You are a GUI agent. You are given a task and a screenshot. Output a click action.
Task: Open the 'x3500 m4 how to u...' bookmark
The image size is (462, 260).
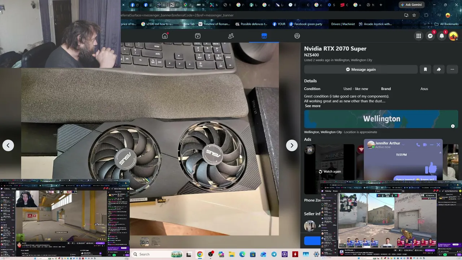click(x=157, y=24)
